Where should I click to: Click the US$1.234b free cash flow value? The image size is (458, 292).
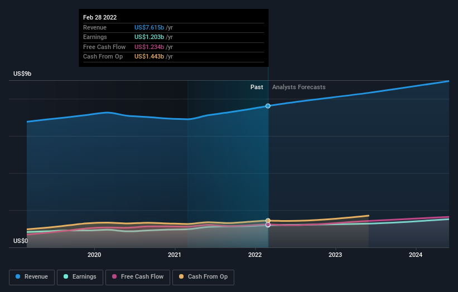click(x=150, y=47)
